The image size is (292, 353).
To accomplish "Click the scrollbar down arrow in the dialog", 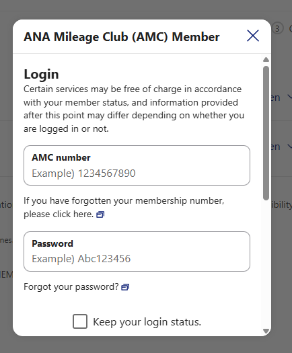I will click(x=266, y=331).
